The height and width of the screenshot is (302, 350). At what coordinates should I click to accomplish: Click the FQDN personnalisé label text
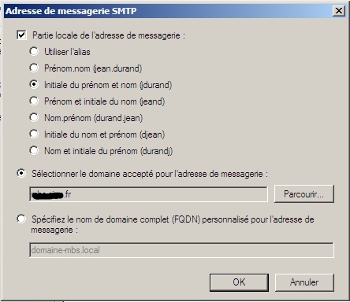click(x=173, y=224)
